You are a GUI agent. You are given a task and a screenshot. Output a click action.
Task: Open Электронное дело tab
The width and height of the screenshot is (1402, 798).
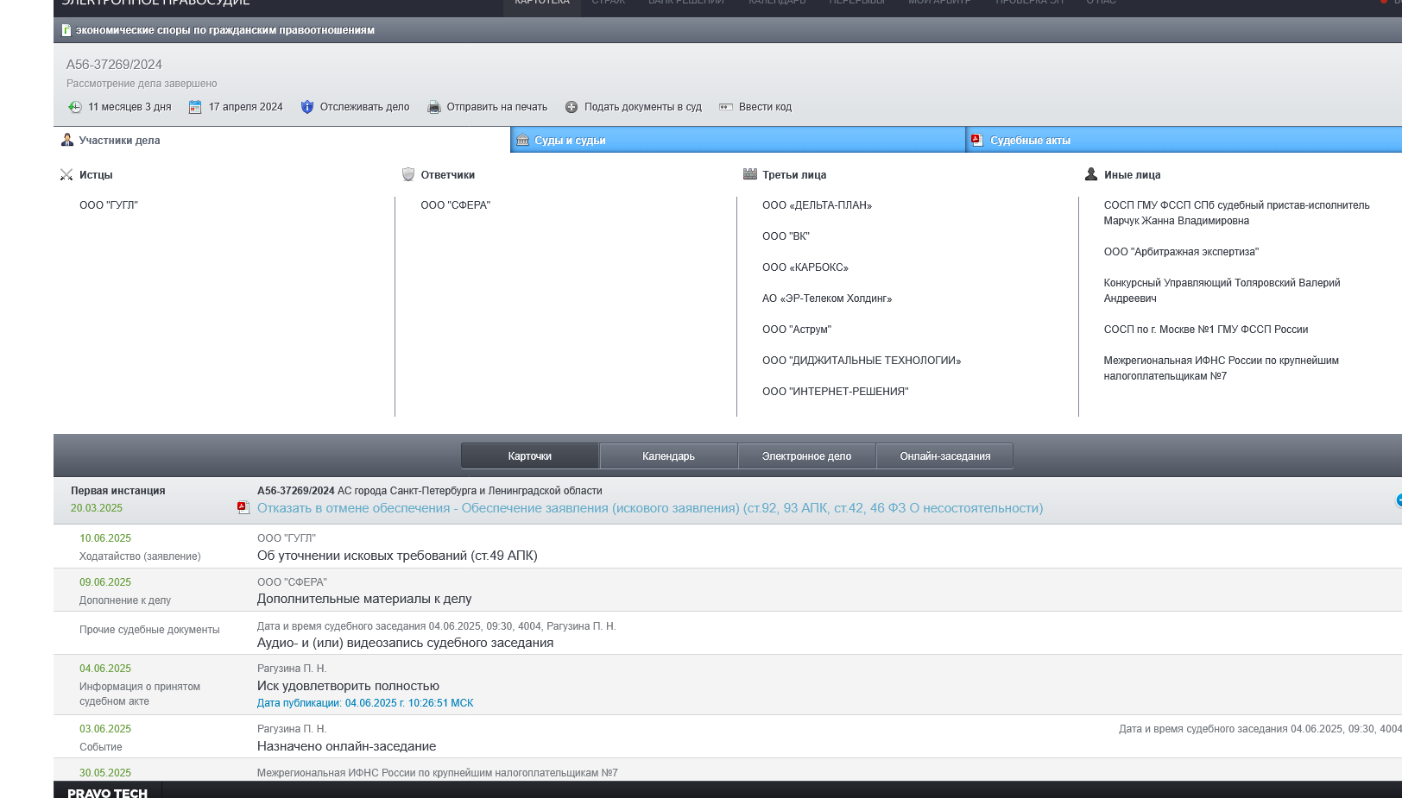click(806, 456)
